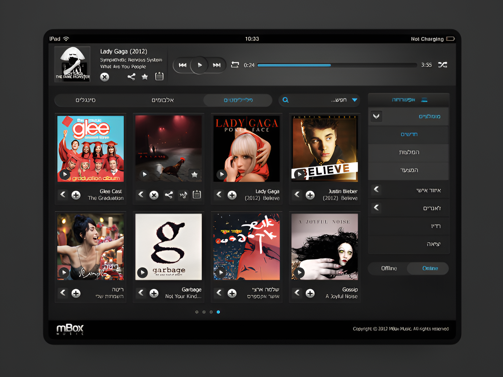Image resolution: width=503 pixels, height=377 pixels.
Task: Open the אפשרויות options panel header
Action: [x=409, y=100]
